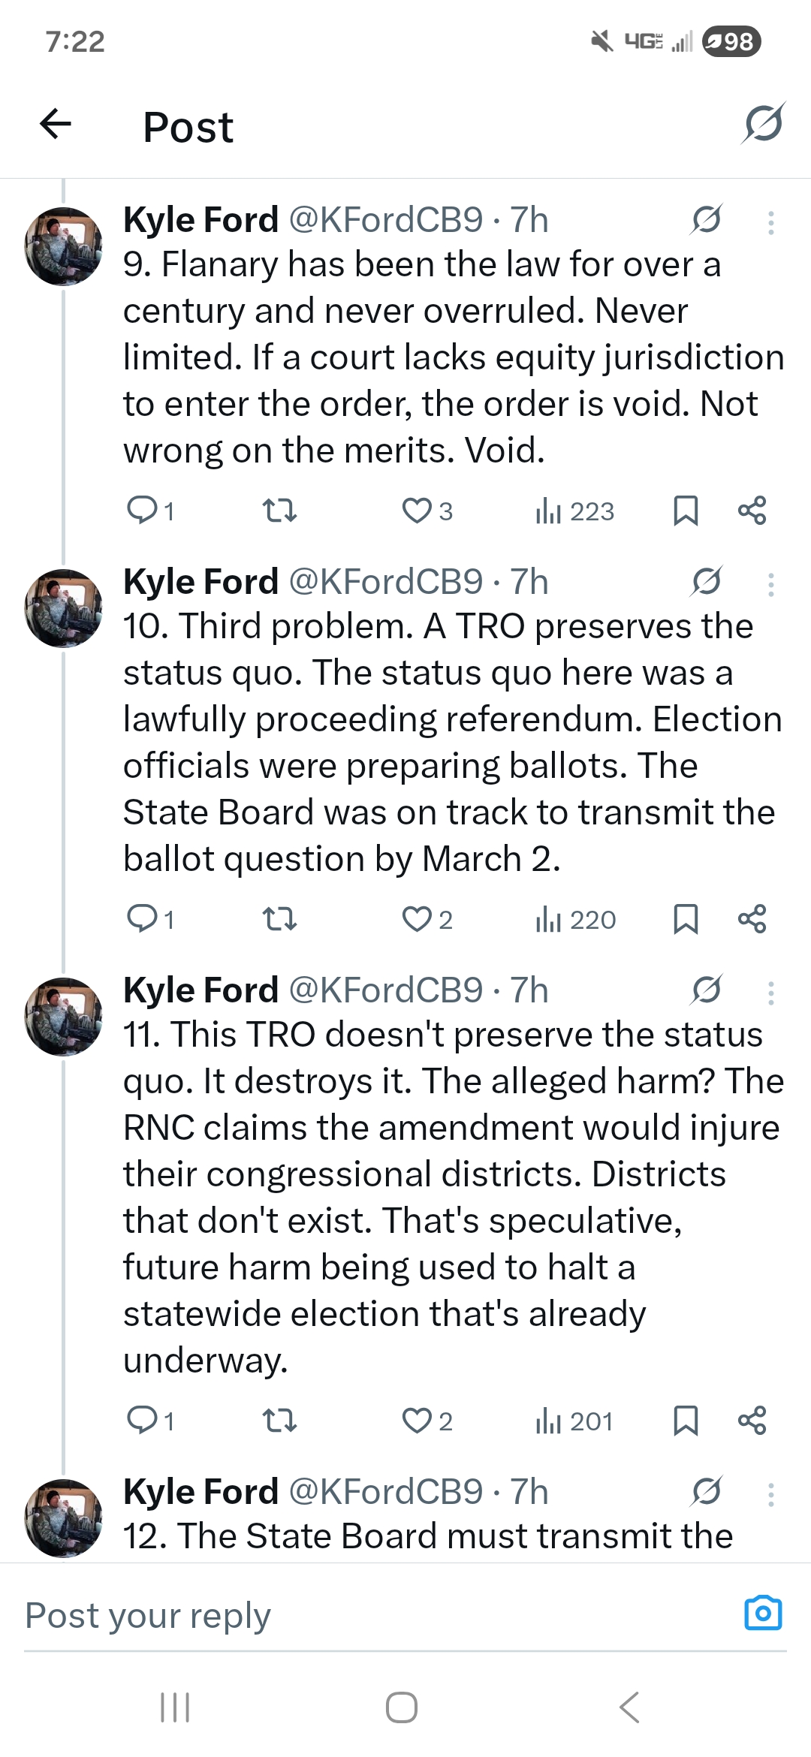Open Kyle Ford name on post 11
The image size is (811, 1757).
click(x=200, y=990)
